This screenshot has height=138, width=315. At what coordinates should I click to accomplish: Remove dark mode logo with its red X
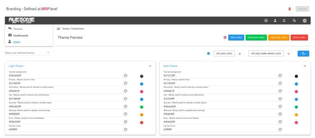pos(288,54)
